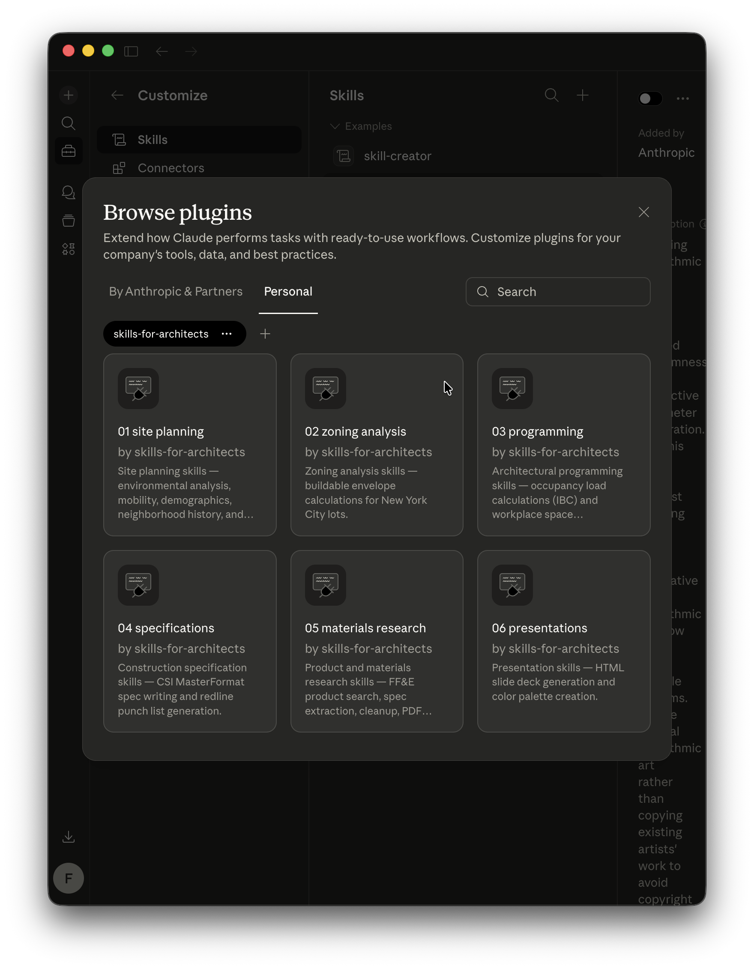Click the search icon in Skills header
The height and width of the screenshot is (969, 754).
pyautogui.click(x=551, y=96)
